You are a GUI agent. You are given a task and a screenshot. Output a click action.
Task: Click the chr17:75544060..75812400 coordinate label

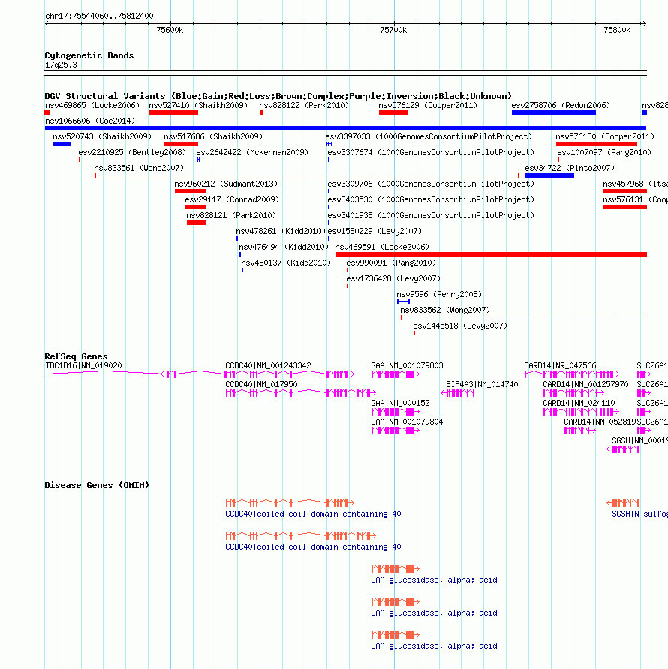[x=99, y=16]
